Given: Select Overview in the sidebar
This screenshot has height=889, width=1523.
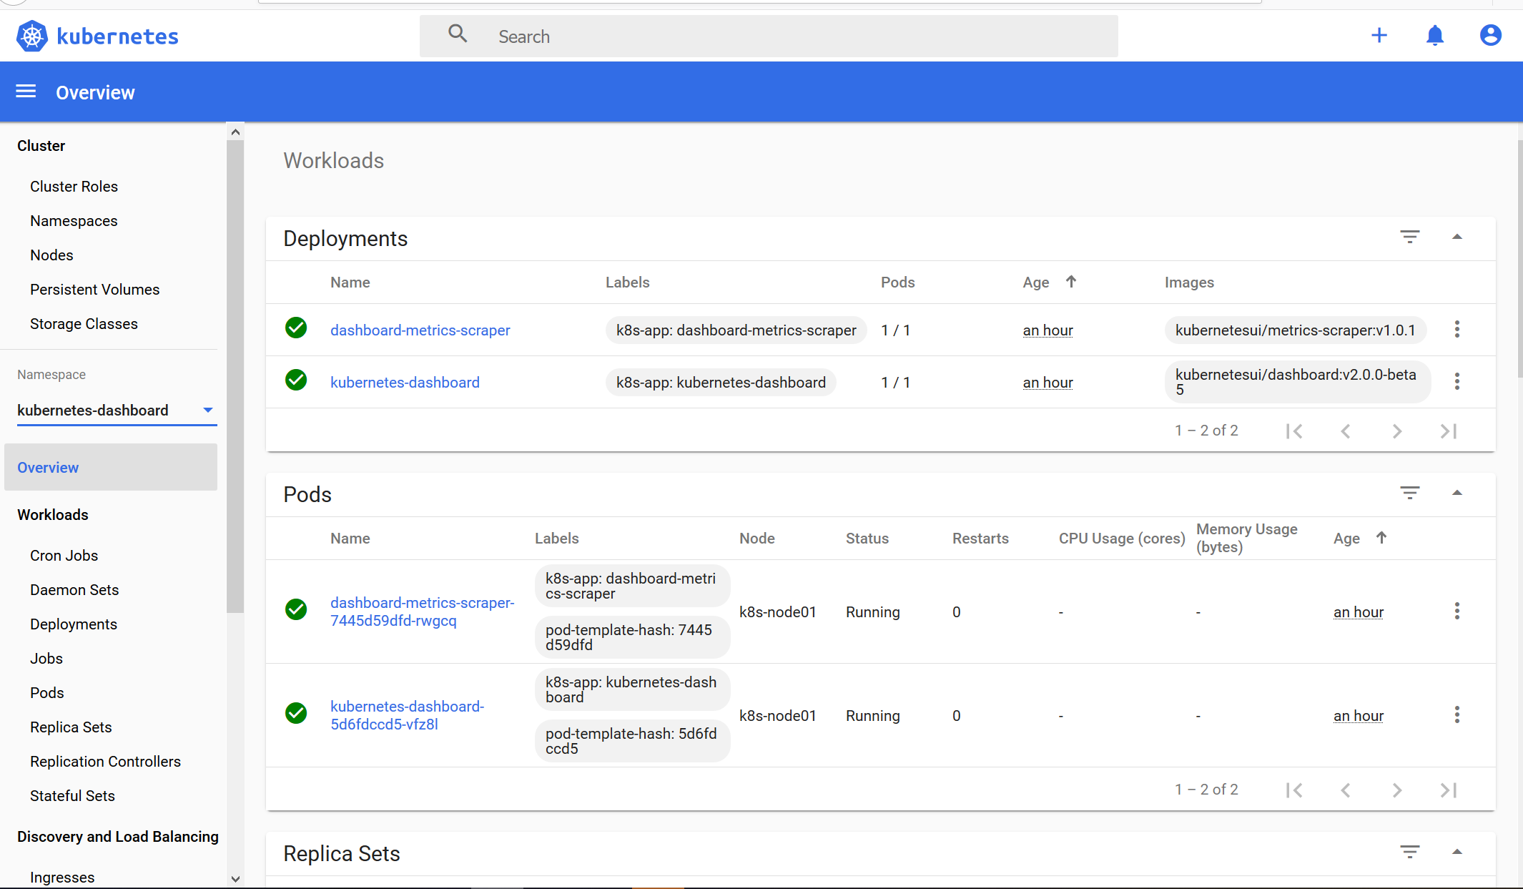Looking at the screenshot, I should click(111, 467).
